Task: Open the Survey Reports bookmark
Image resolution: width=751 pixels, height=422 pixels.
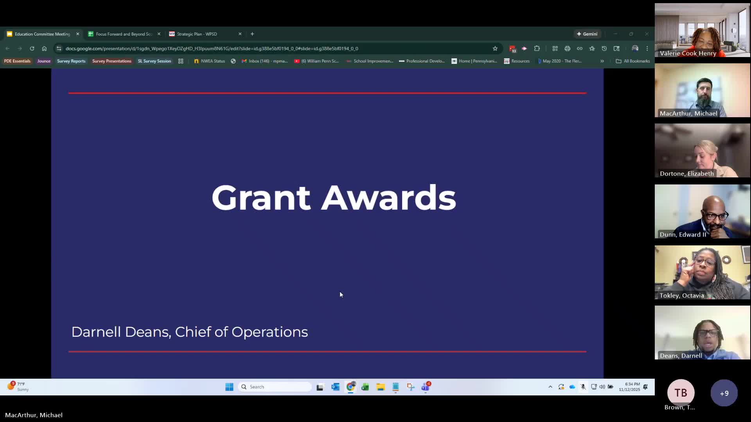Action: pyautogui.click(x=71, y=61)
